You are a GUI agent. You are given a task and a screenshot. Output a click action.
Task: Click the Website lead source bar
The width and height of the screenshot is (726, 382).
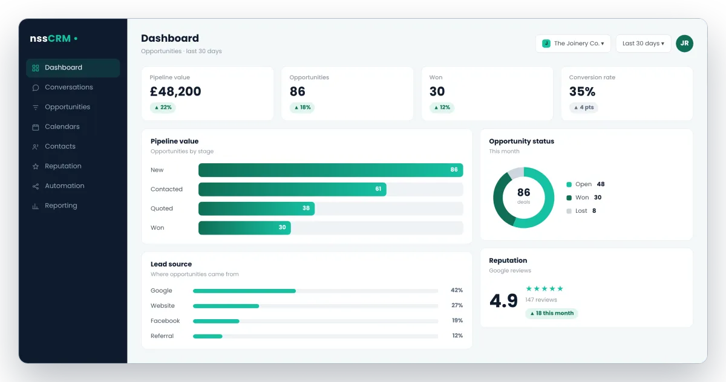(x=226, y=306)
